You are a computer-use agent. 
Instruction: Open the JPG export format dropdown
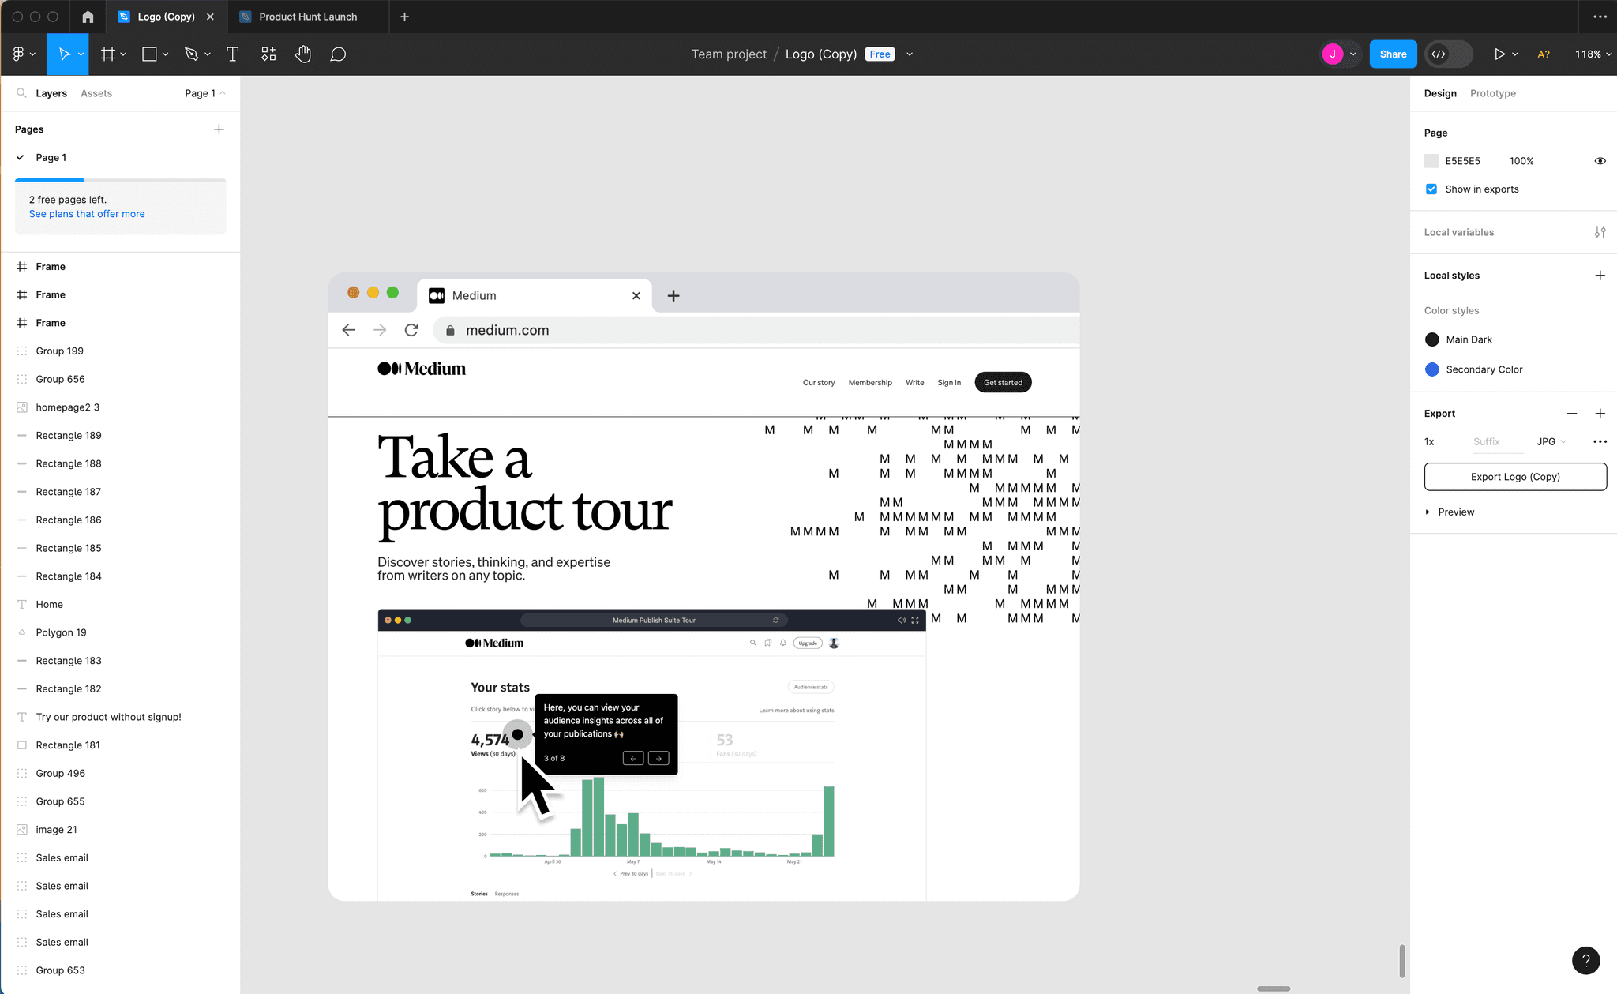[x=1550, y=441]
